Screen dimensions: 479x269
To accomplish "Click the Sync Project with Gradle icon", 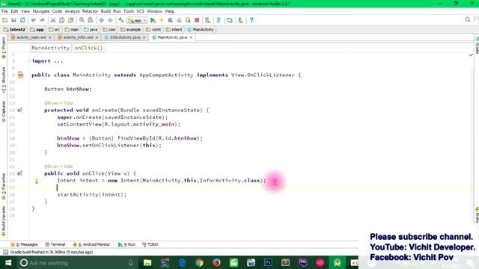I will click(219, 20).
